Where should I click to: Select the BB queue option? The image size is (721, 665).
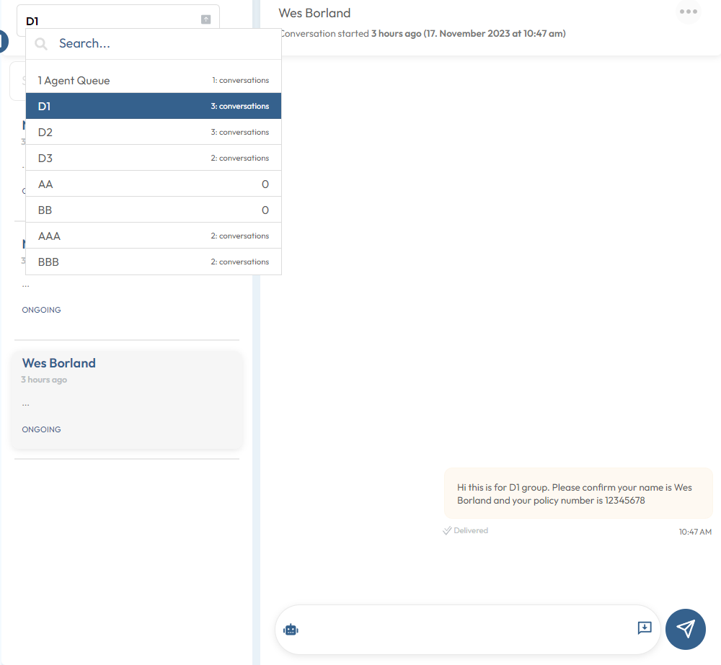pos(154,210)
